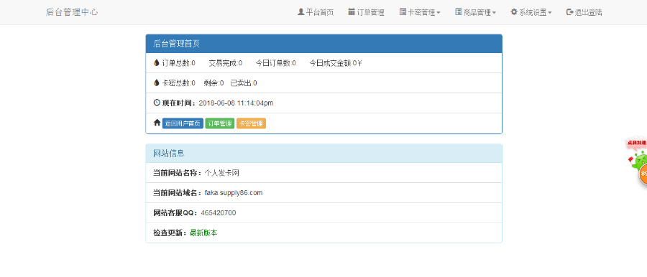The height and width of the screenshot is (277, 647).
Task: Click the floating cartoon widget at right edge
Action: [637, 161]
